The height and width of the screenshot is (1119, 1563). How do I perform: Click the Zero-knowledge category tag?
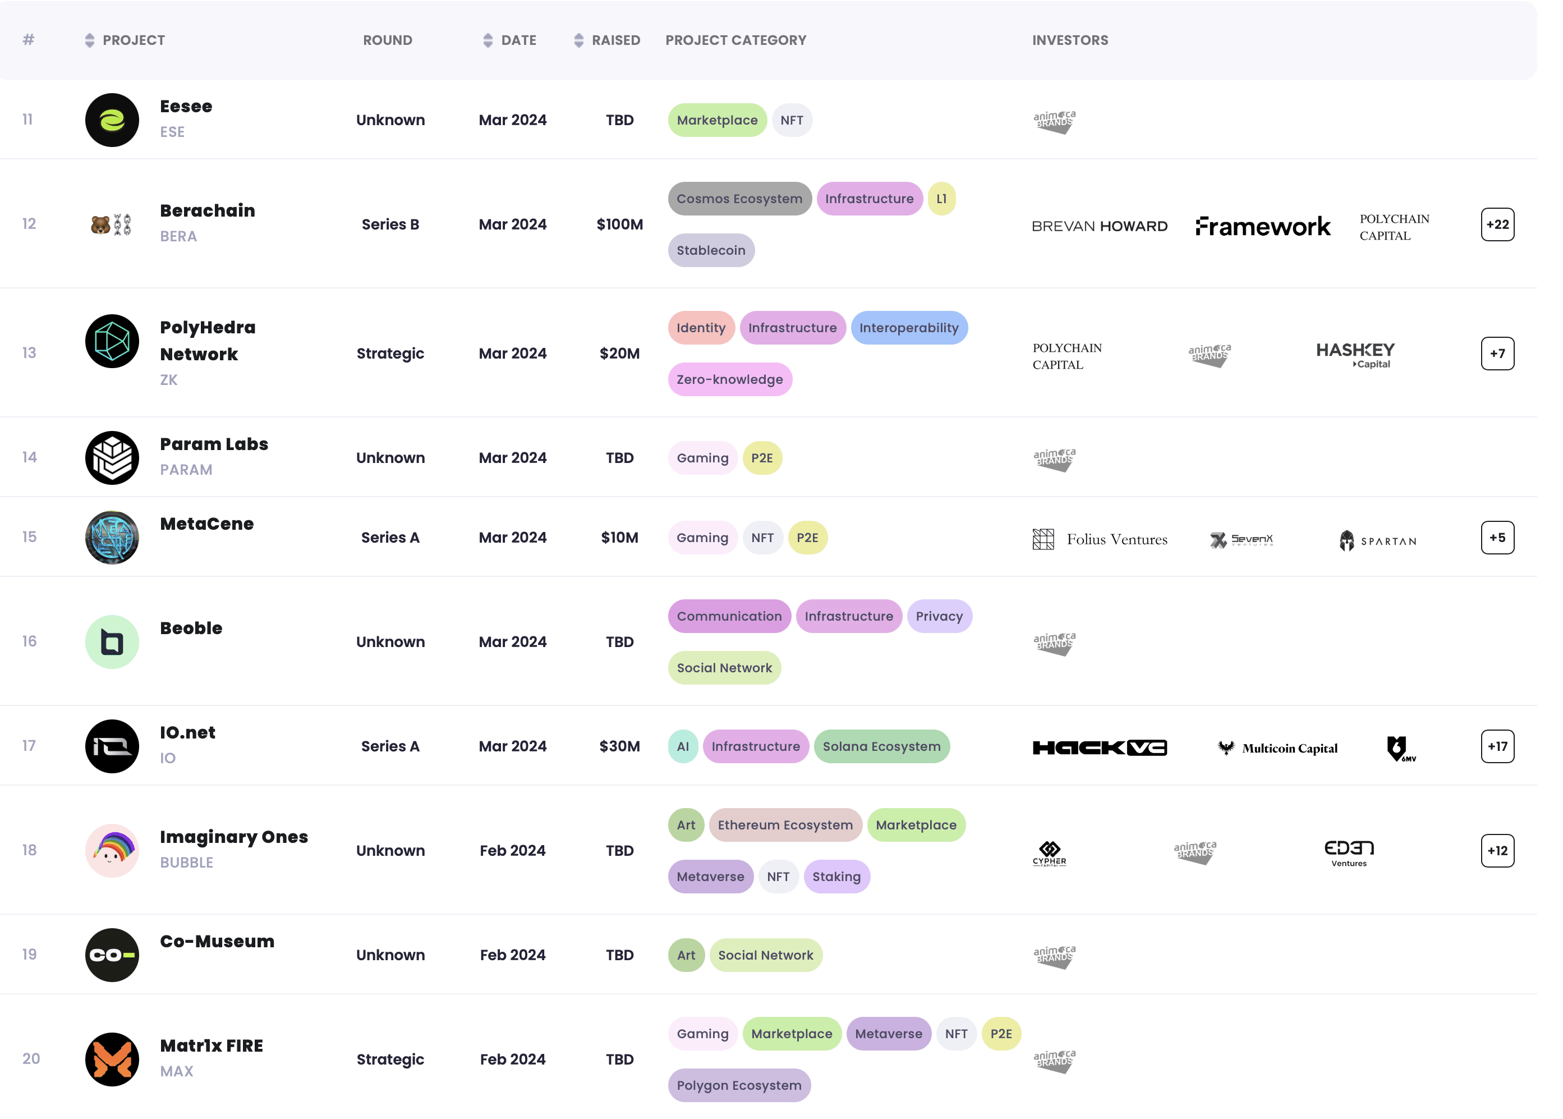click(x=729, y=380)
